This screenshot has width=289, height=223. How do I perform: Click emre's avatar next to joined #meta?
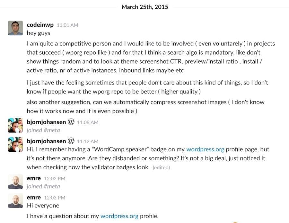point(15,181)
